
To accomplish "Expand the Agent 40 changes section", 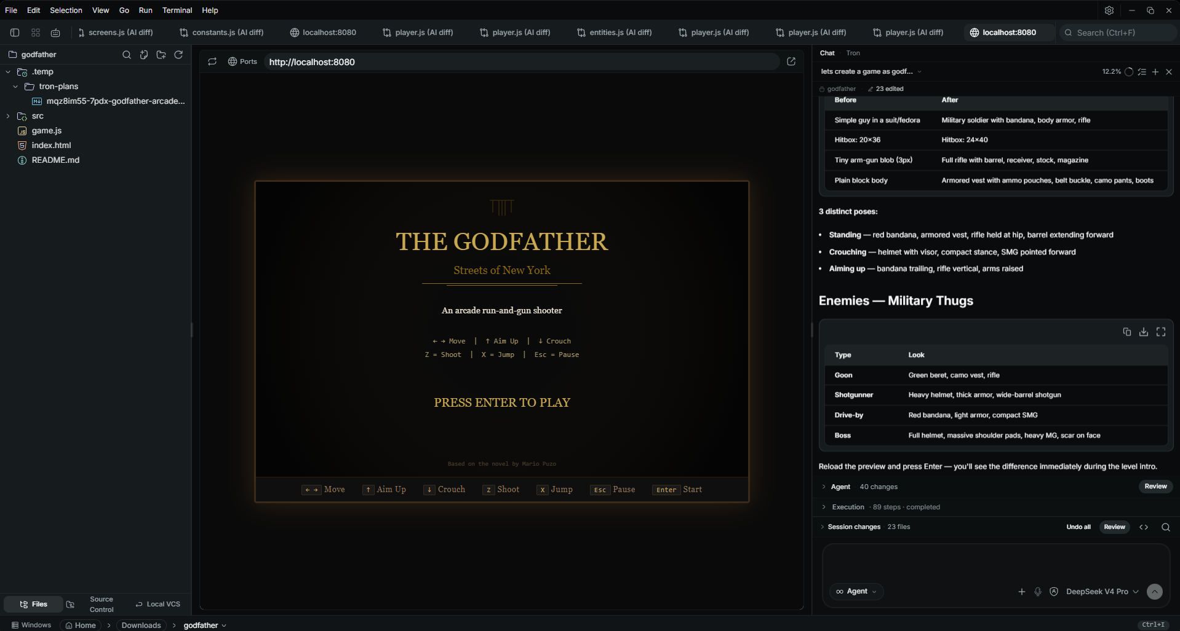I will pos(824,487).
